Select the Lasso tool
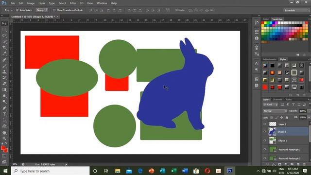 click(x=4, y=35)
